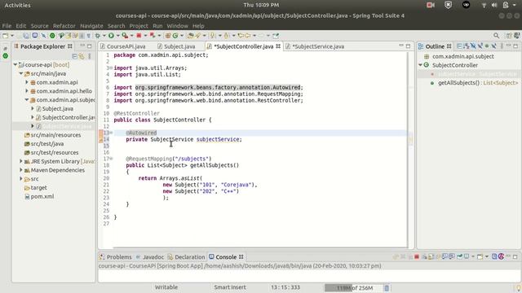Open the Window menu
Image resolution: width=522 pixels, height=293 pixels.
tap(177, 25)
